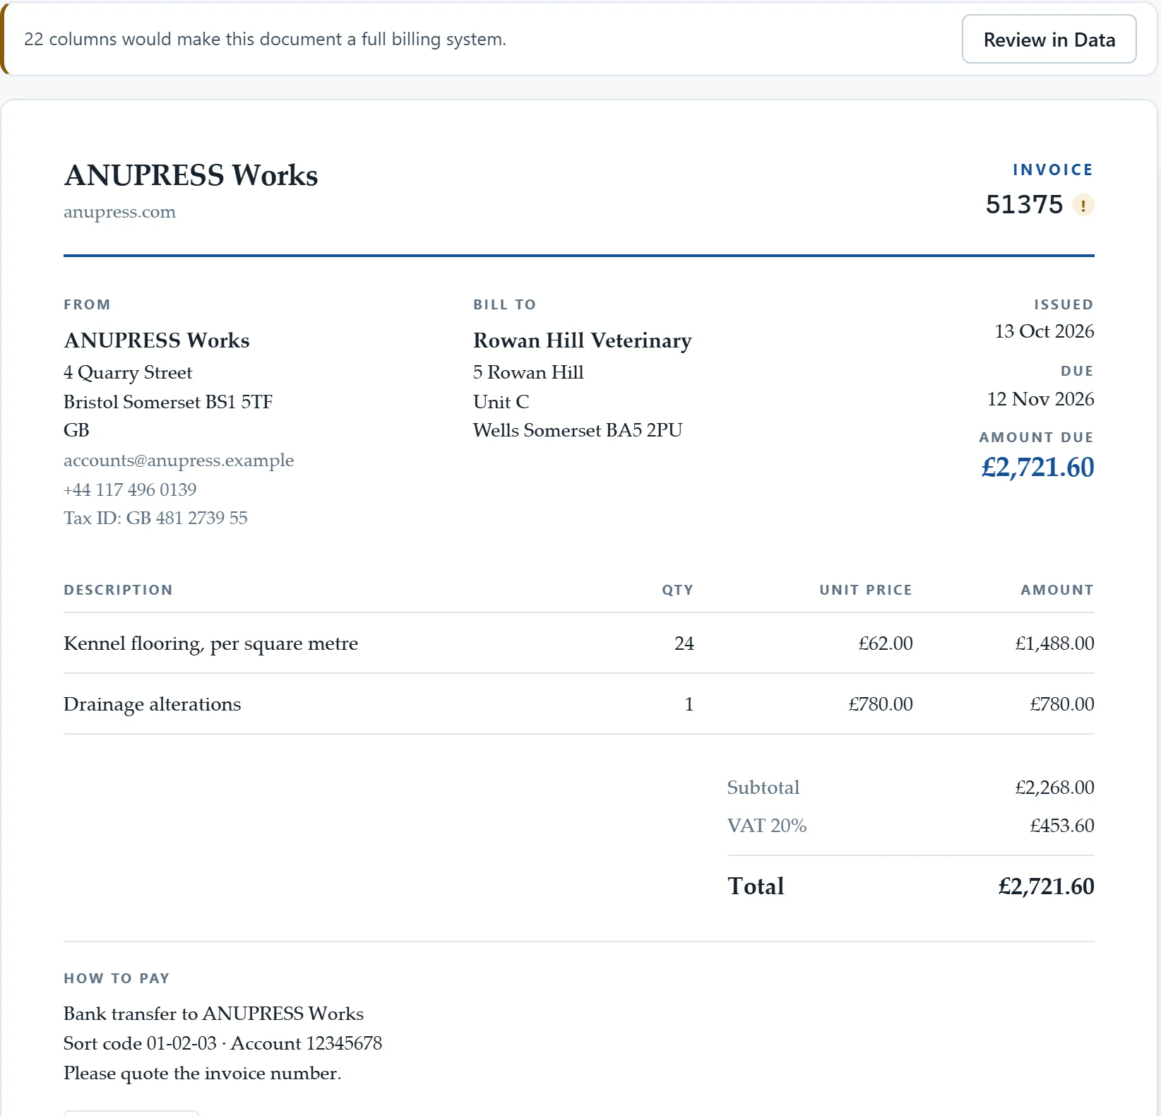This screenshot has width=1161, height=1116.
Task: Click the Rowan Hill Veterinary bill-to name
Action: [x=582, y=340]
